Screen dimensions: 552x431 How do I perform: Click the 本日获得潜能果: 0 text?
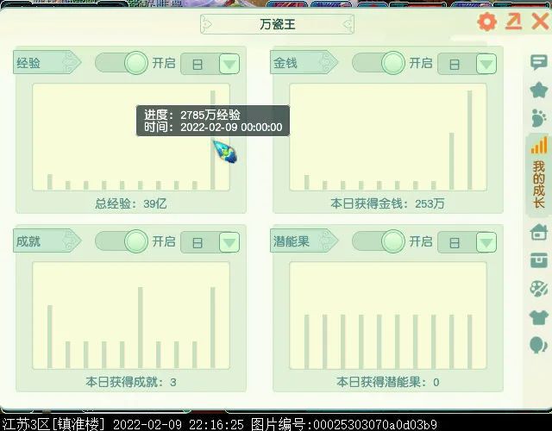click(x=387, y=382)
